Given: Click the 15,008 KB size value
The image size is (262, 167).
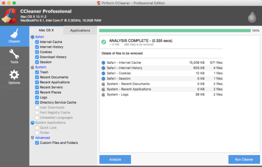Looking at the screenshot, I should (196, 63).
